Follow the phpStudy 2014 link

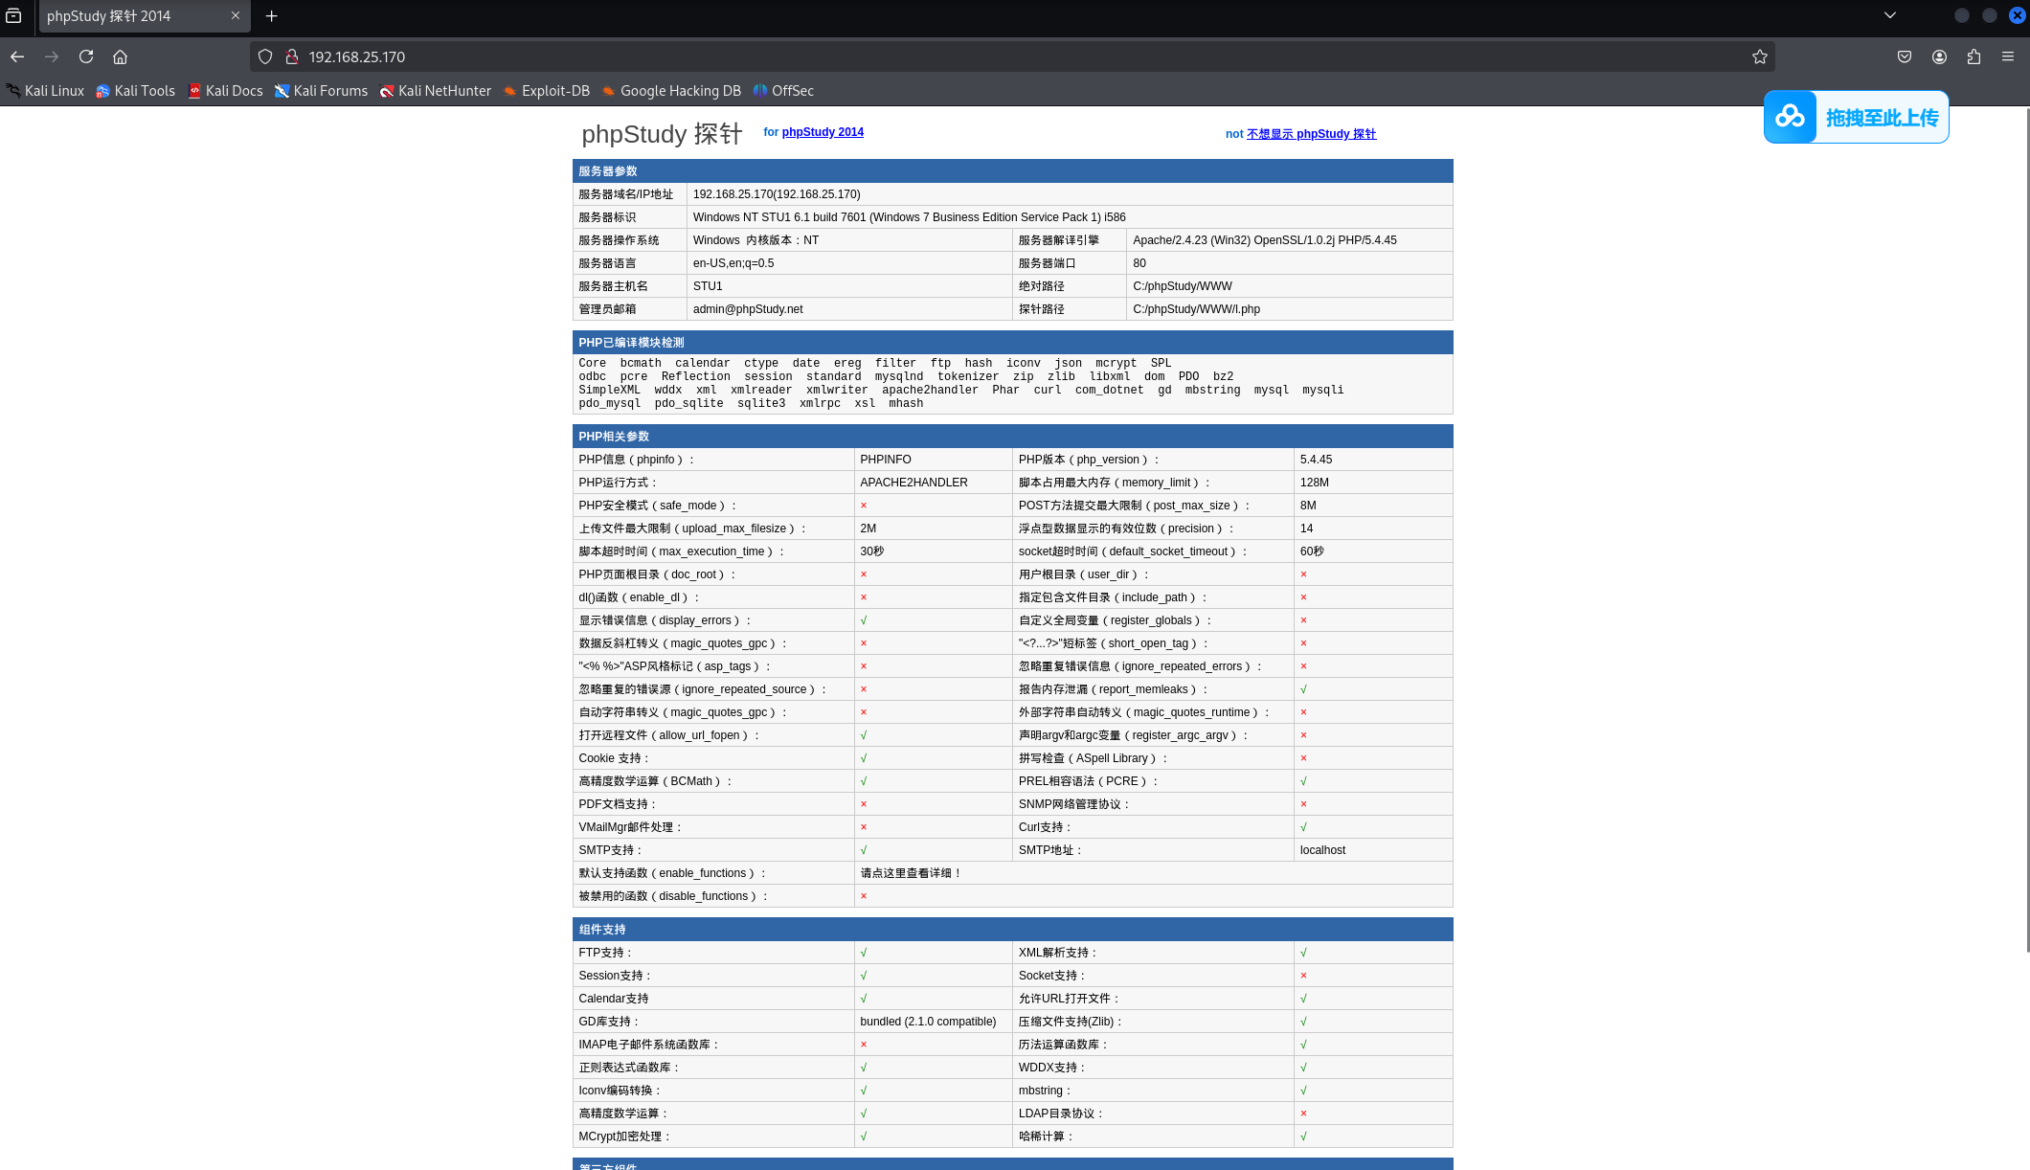[822, 132]
